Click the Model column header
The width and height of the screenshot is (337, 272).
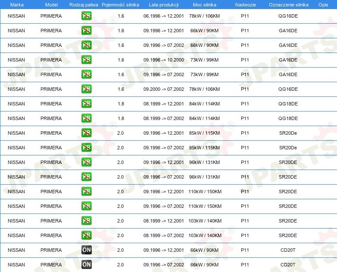point(51,5)
